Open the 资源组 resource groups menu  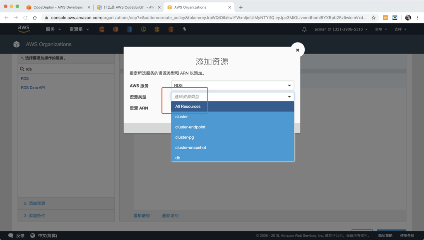pyautogui.click(x=79, y=29)
